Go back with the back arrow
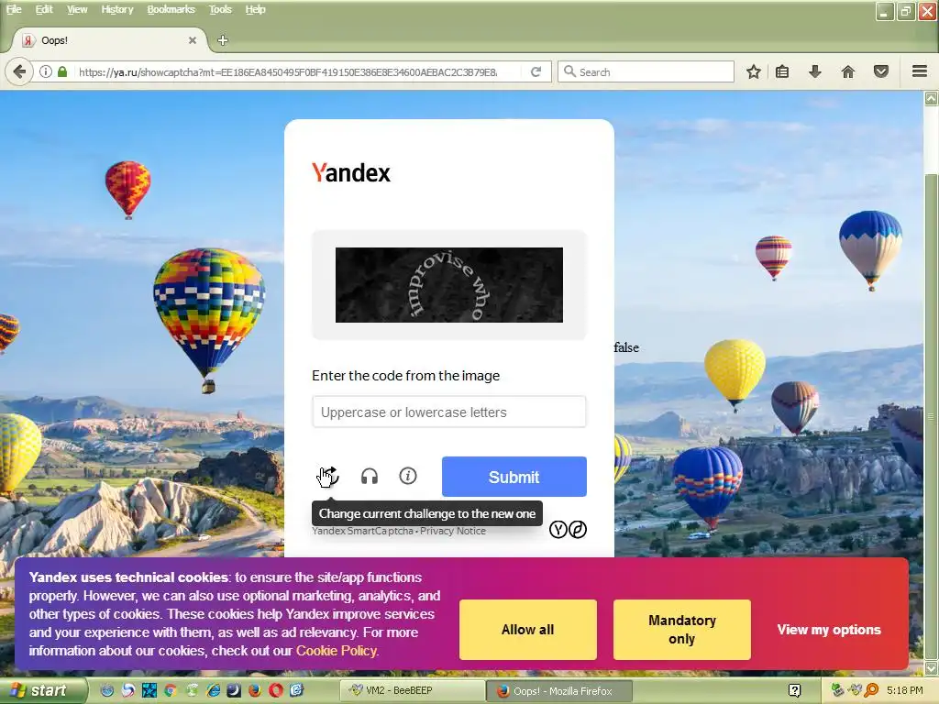The height and width of the screenshot is (704, 939). [x=19, y=71]
